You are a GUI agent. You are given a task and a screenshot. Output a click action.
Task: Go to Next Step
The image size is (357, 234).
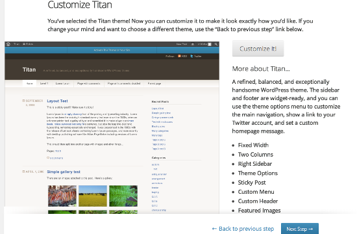pos(300,229)
